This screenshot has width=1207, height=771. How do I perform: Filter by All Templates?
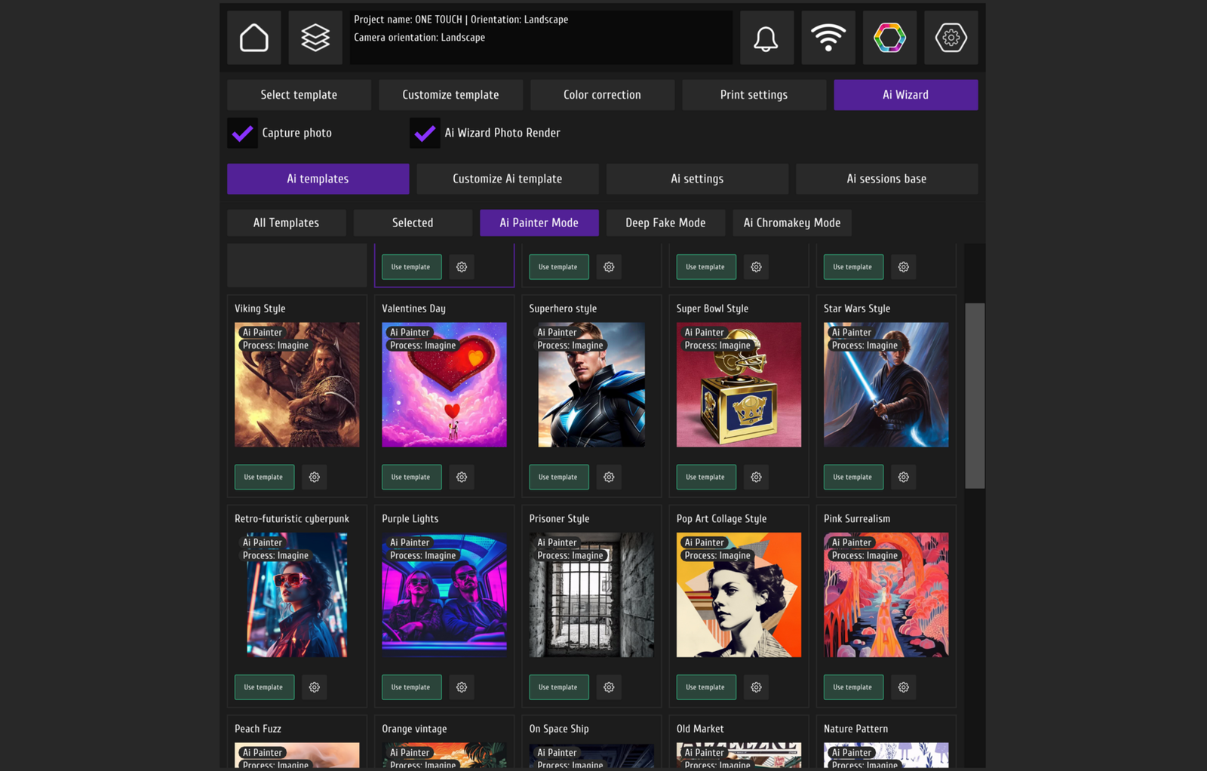click(286, 223)
